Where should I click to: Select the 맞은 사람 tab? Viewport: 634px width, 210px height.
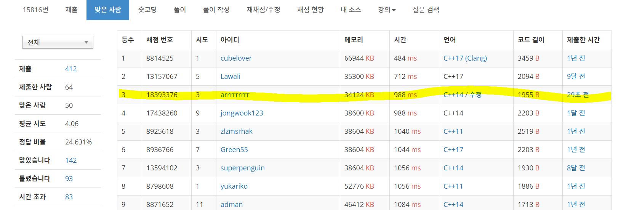pyautogui.click(x=108, y=10)
